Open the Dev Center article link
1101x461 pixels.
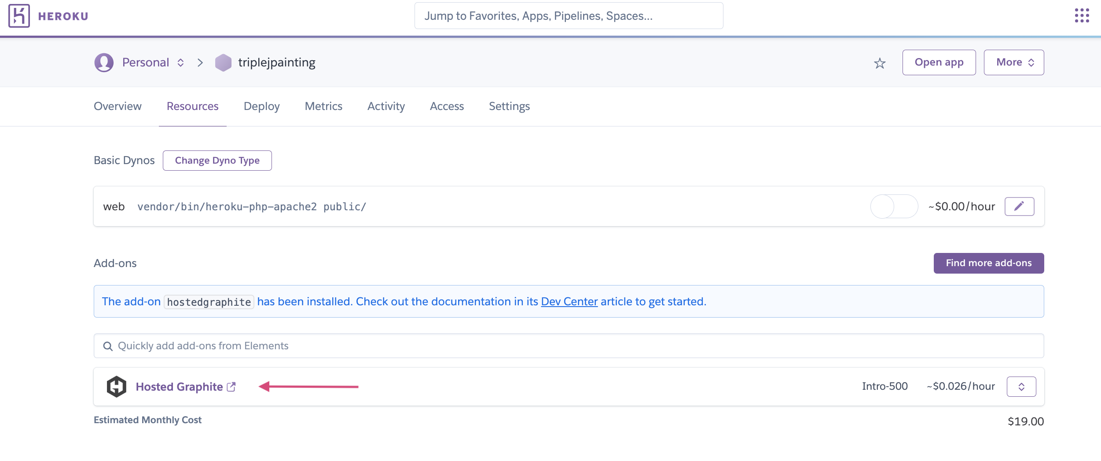pyautogui.click(x=569, y=301)
